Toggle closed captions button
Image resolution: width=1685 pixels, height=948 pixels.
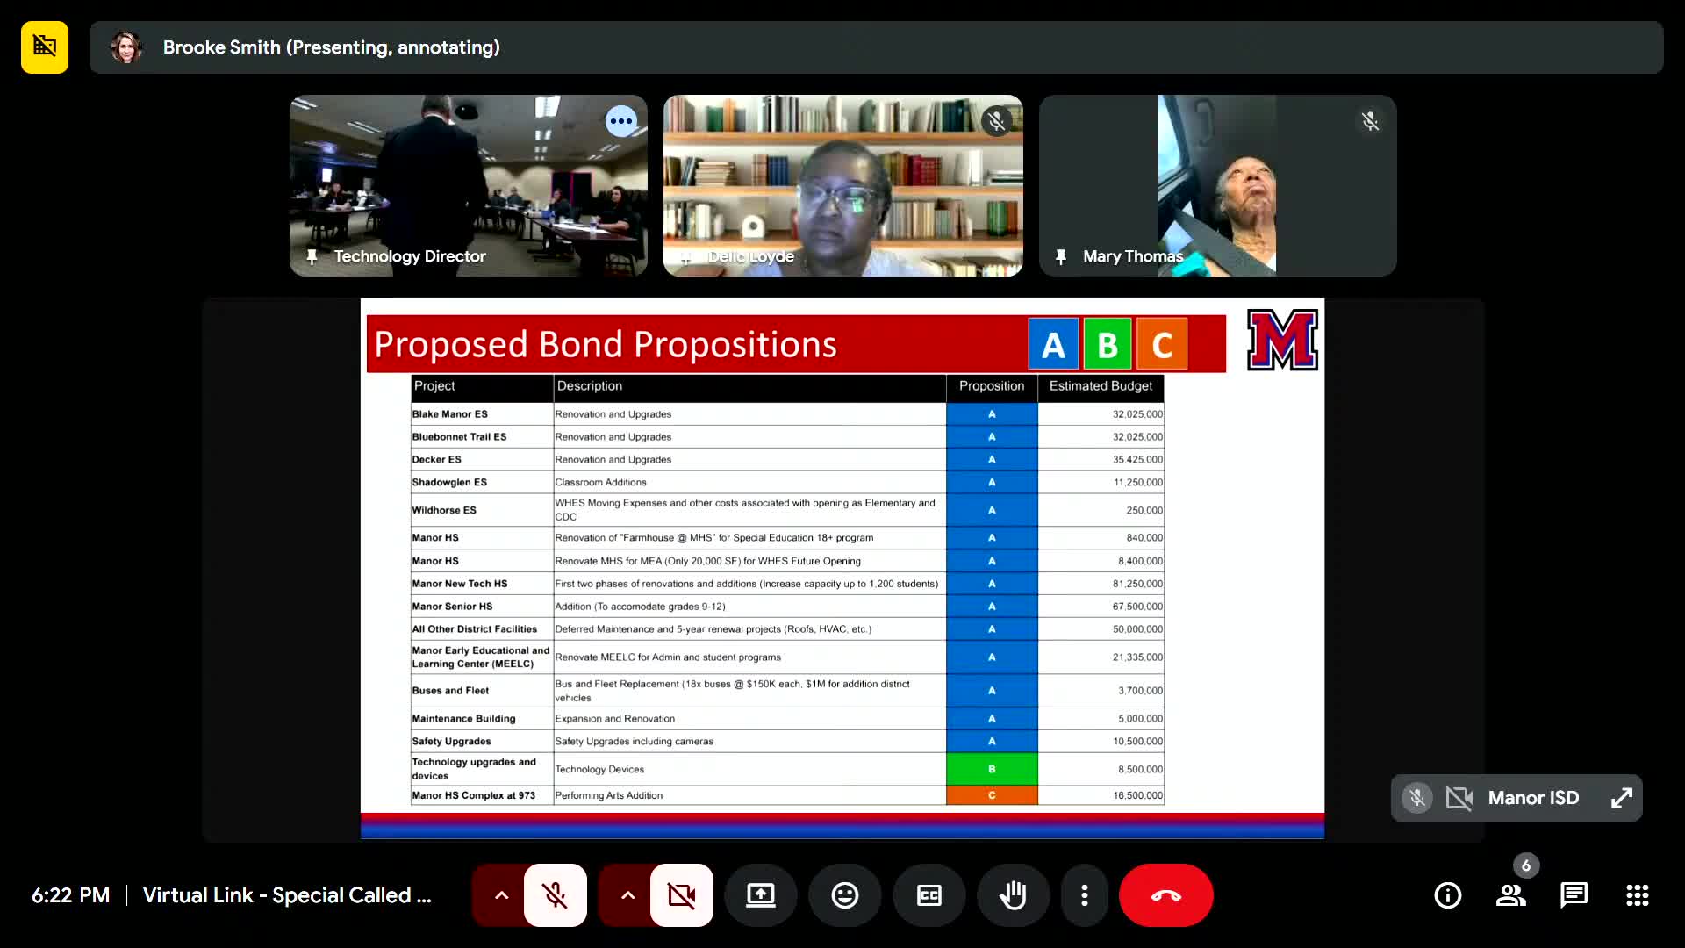click(929, 895)
